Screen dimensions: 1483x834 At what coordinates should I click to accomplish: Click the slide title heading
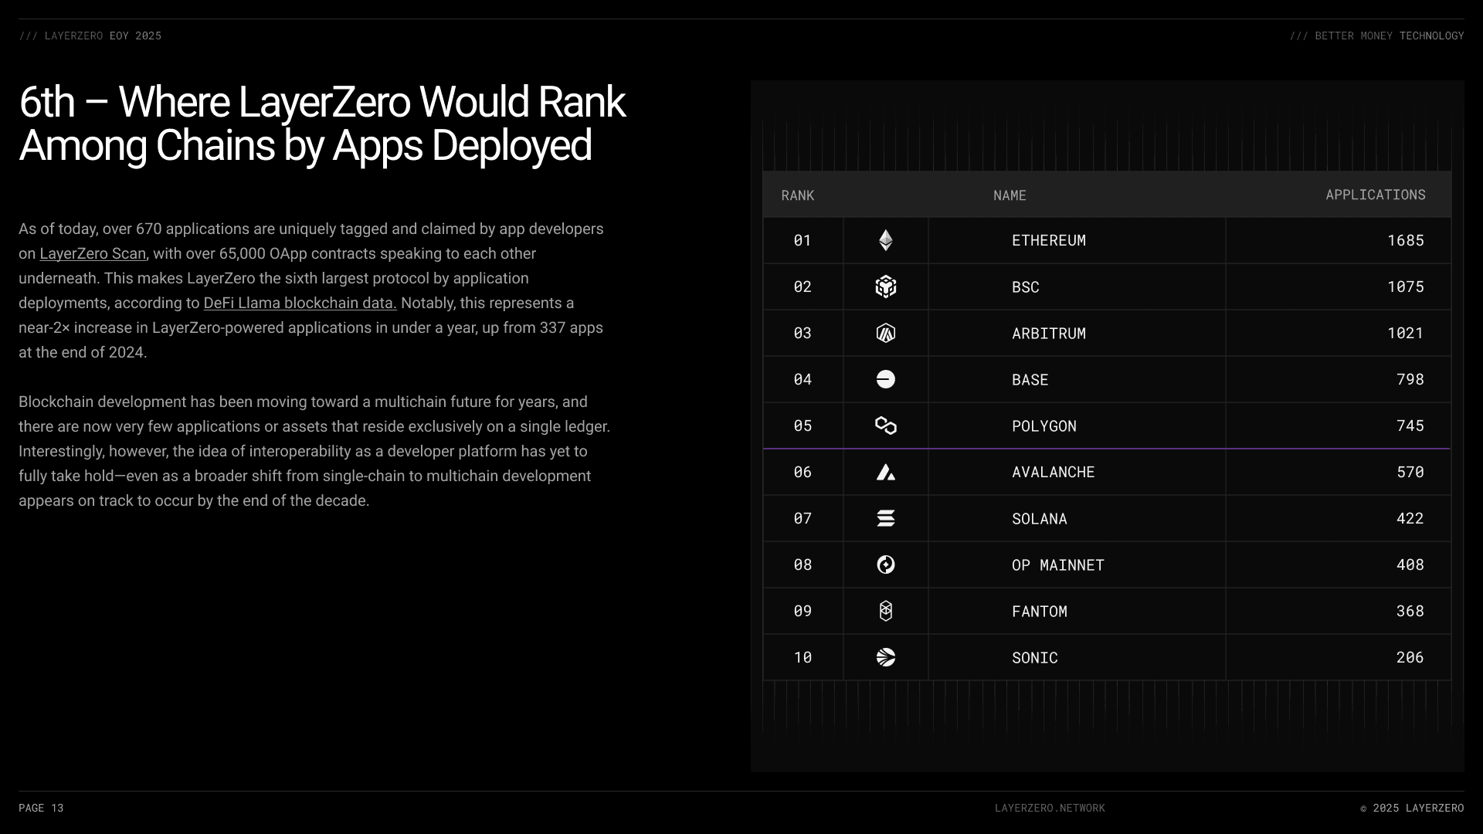pyautogui.click(x=321, y=124)
